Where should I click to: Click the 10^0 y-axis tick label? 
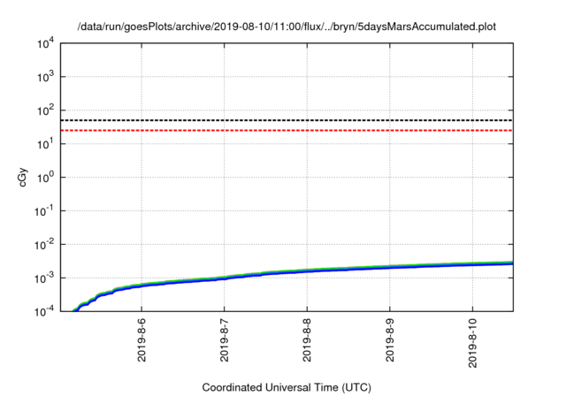click(x=45, y=178)
